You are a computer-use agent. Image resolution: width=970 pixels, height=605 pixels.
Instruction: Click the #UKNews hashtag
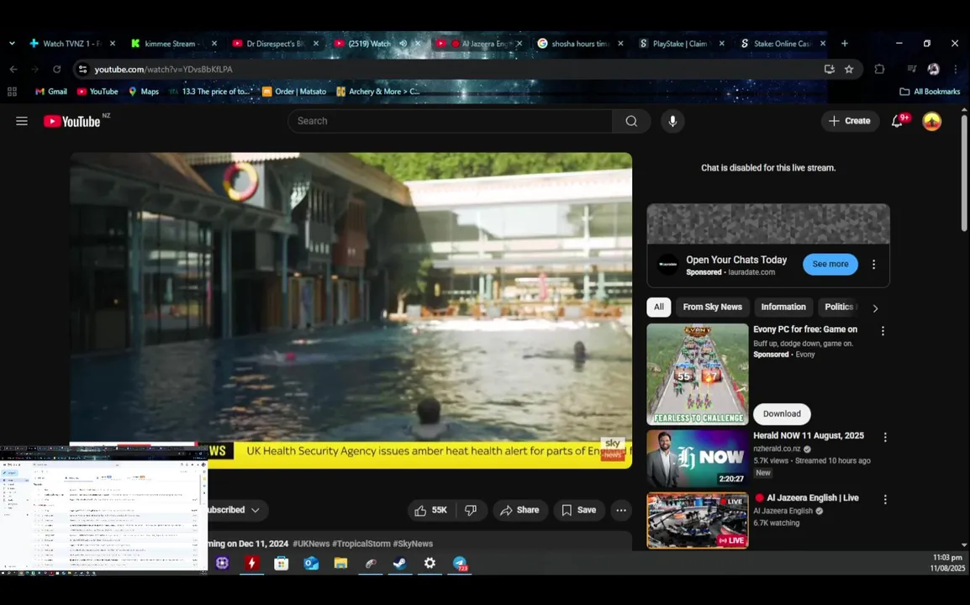pos(310,544)
